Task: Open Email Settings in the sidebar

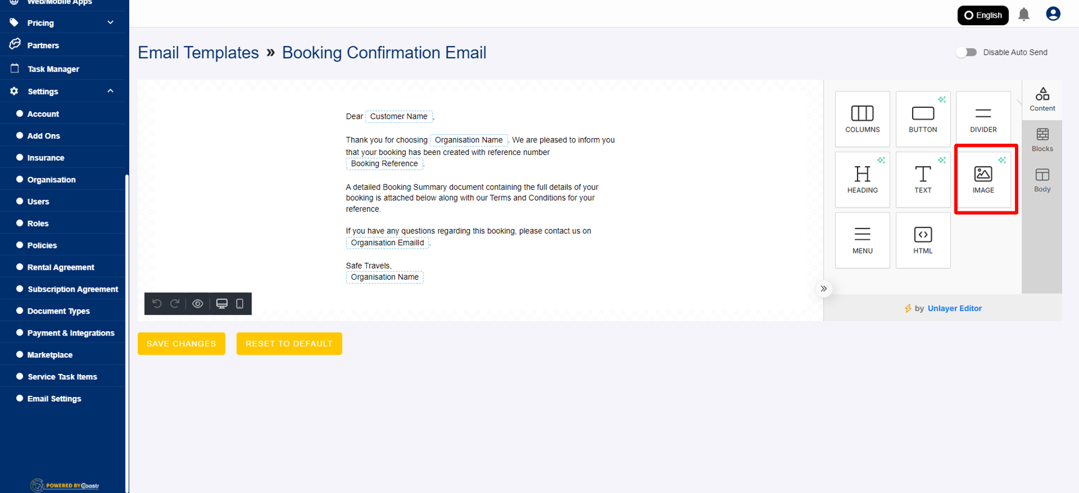Action: (54, 398)
